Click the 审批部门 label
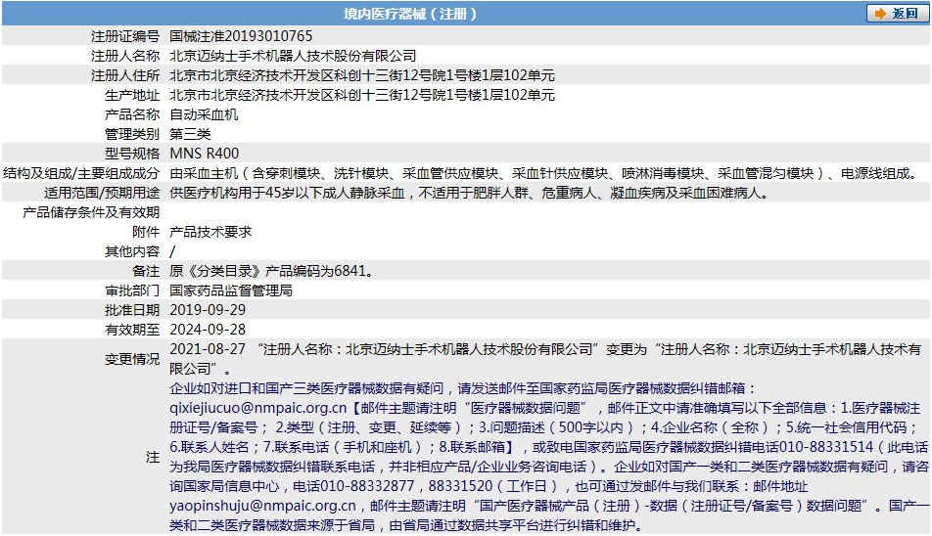The width and height of the screenshot is (932, 536). tap(132, 290)
